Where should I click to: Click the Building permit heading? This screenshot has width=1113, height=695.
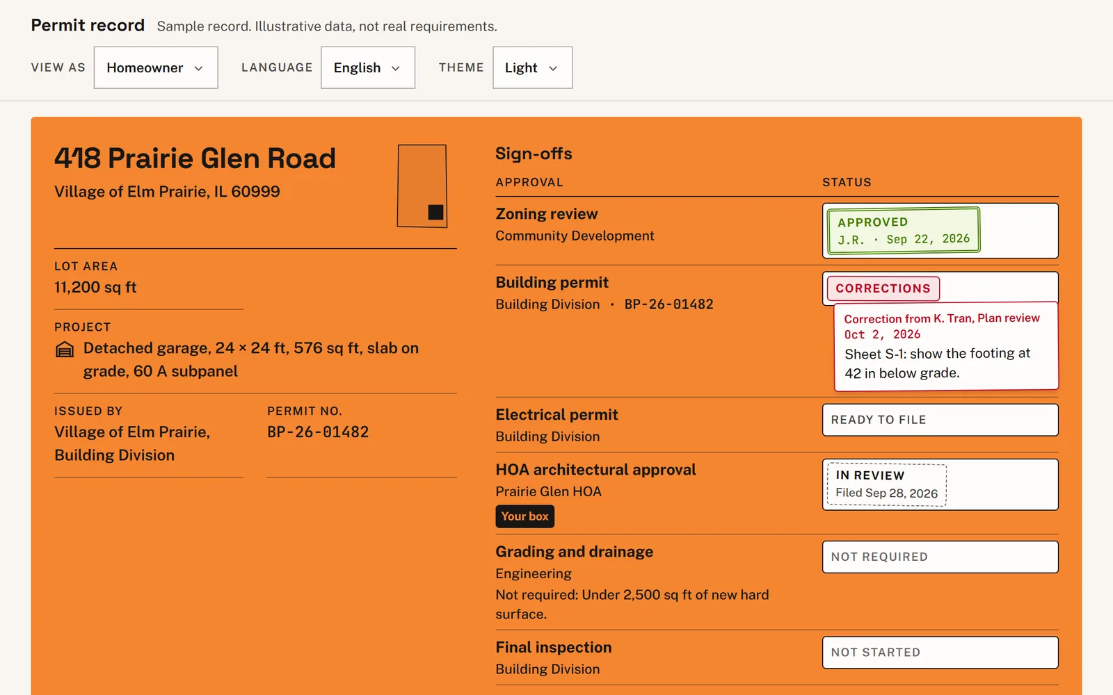[552, 282]
